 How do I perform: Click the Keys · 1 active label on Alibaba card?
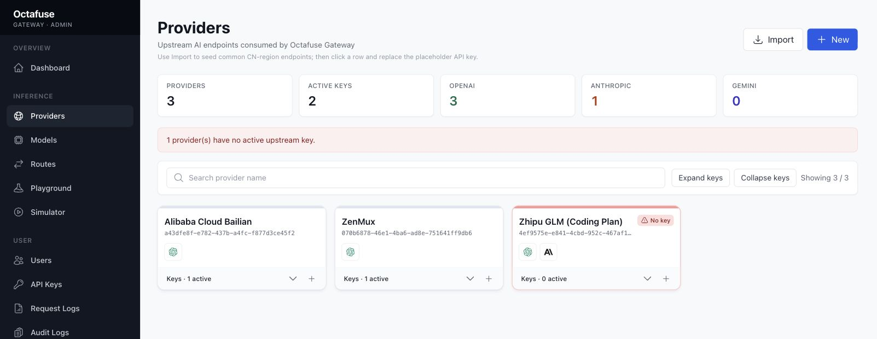click(x=189, y=279)
